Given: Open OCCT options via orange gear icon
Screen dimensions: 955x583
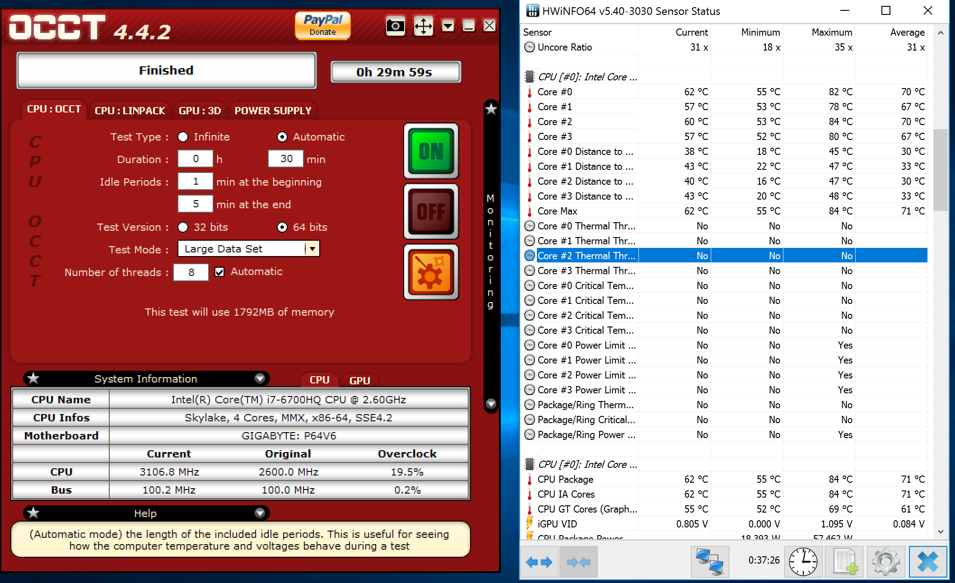Looking at the screenshot, I should point(431,272).
